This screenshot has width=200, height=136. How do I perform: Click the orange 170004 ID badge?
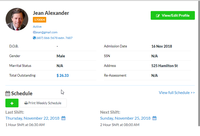[40, 20]
